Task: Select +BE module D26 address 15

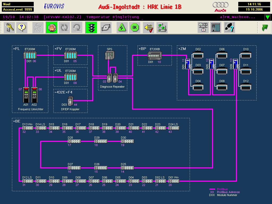Action: pyautogui.click(x=101, y=168)
